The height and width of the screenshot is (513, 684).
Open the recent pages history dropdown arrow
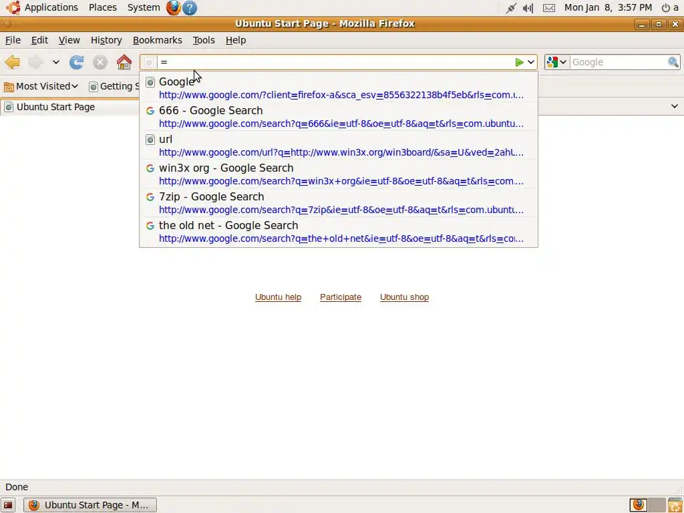[x=56, y=62]
